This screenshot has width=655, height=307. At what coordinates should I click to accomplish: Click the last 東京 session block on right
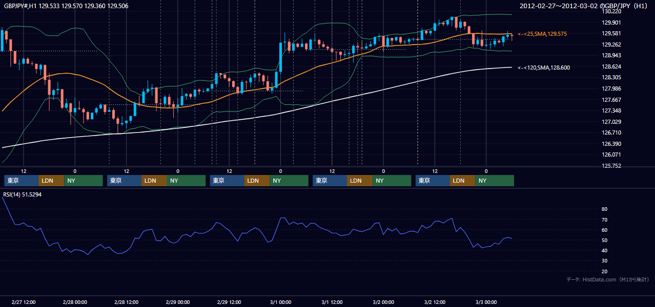click(x=433, y=181)
